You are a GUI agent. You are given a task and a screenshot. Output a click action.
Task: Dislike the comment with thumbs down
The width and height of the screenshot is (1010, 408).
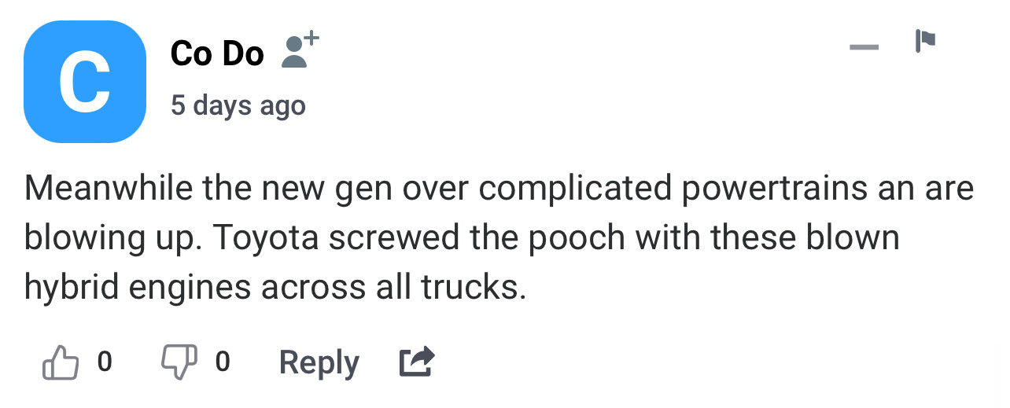179,362
